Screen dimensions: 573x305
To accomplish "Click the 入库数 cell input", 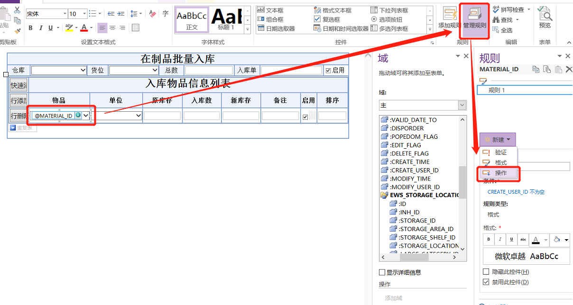I will point(202,116).
